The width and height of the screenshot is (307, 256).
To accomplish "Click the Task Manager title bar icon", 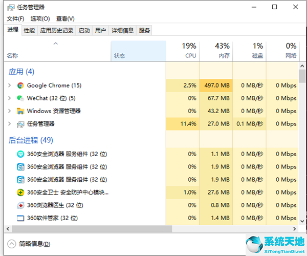I will [11, 8].
